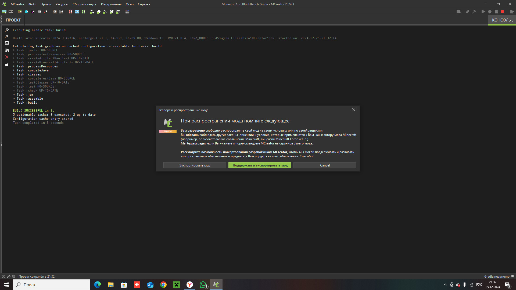The width and height of the screenshot is (516, 290).
Task: Click the create texture image icon in toolbar
Action: (4, 12)
